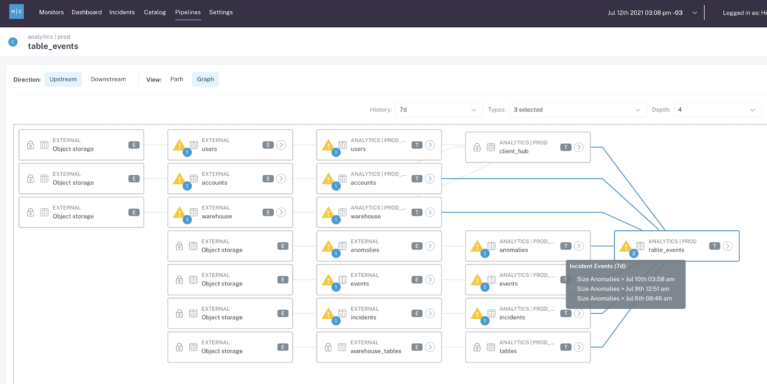
Task: Switch view to Path
Action: click(176, 79)
